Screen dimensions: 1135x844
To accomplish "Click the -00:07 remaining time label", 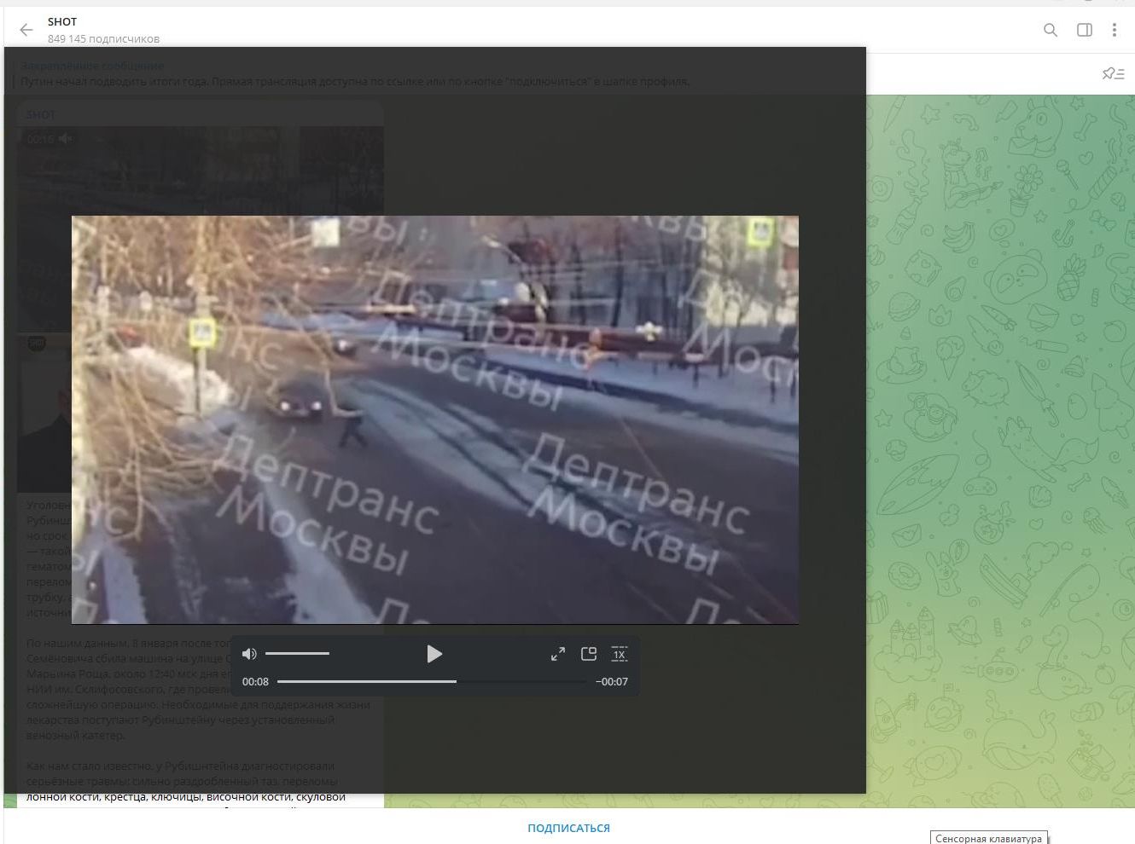I will [612, 682].
